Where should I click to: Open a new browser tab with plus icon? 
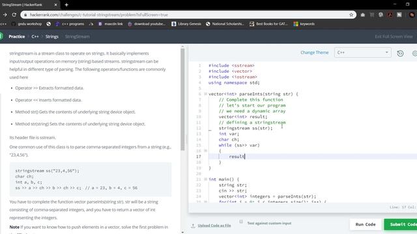66,5
